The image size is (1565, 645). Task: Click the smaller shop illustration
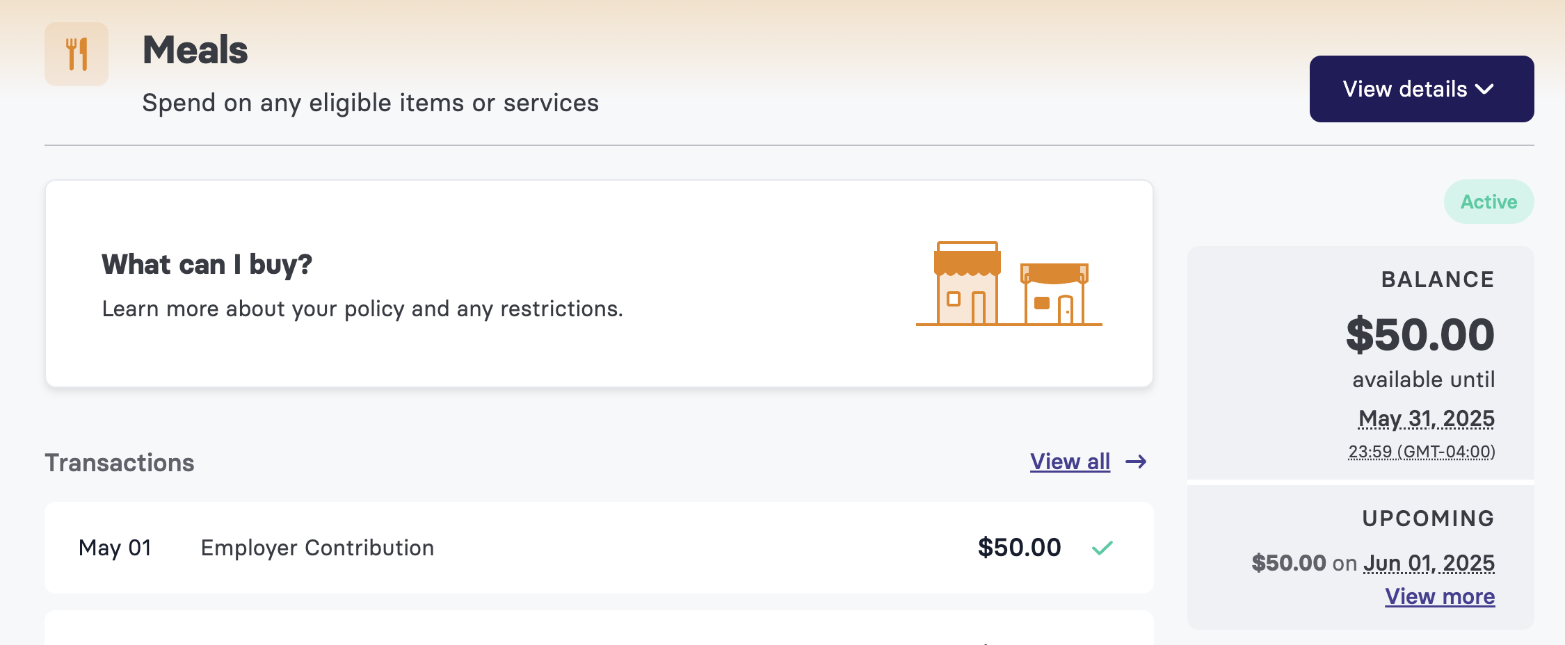[x=1054, y=293]
